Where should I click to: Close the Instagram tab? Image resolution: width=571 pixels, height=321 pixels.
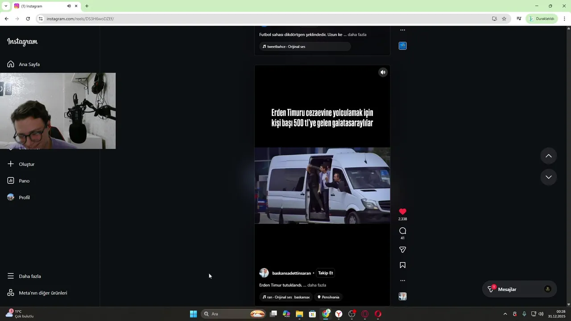click(76, 6)
